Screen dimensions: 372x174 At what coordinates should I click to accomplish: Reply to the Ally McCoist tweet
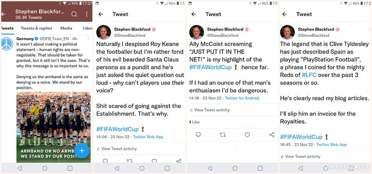(198, 135)
